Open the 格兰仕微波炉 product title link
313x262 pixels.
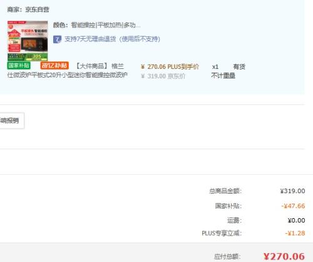(x=68, y=71)
